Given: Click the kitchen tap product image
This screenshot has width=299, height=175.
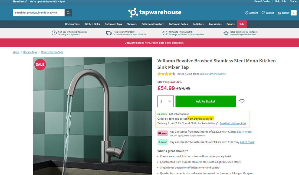Looking at the screenshot, I should click(93, 116).
